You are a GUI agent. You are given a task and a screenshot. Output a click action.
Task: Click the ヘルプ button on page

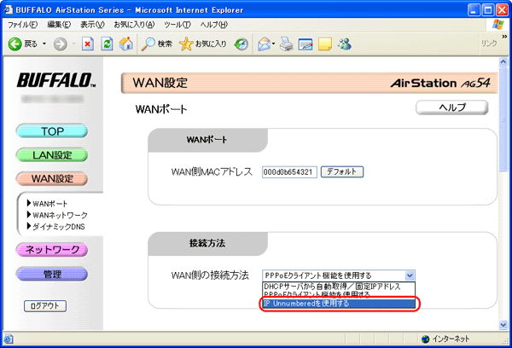pyautogui.click(x=452, y=107)
